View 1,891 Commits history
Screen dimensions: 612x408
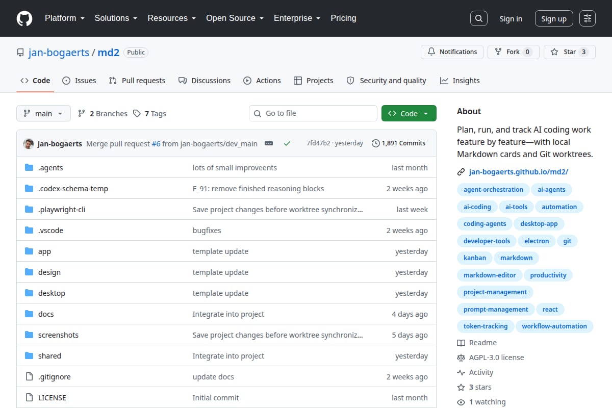[399, 143]
